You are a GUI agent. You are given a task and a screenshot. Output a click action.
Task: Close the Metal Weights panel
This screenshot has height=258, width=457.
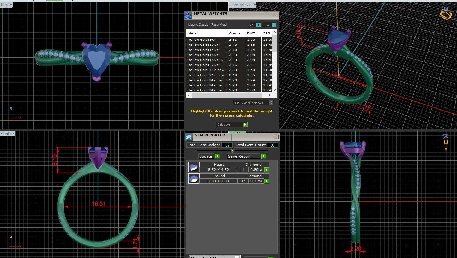click(x=275, y=15)
